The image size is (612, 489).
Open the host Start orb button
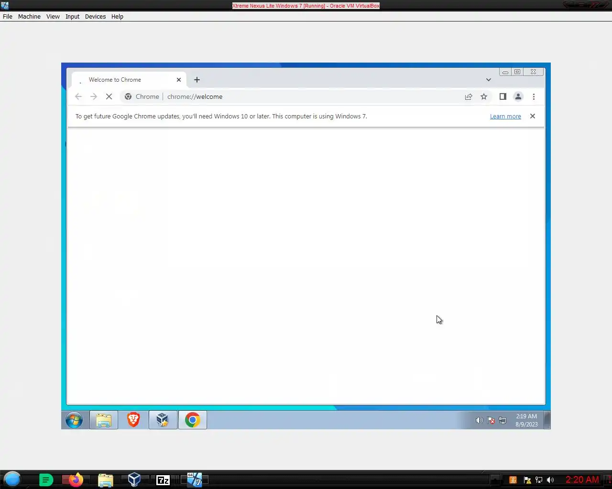click(12, 479)
